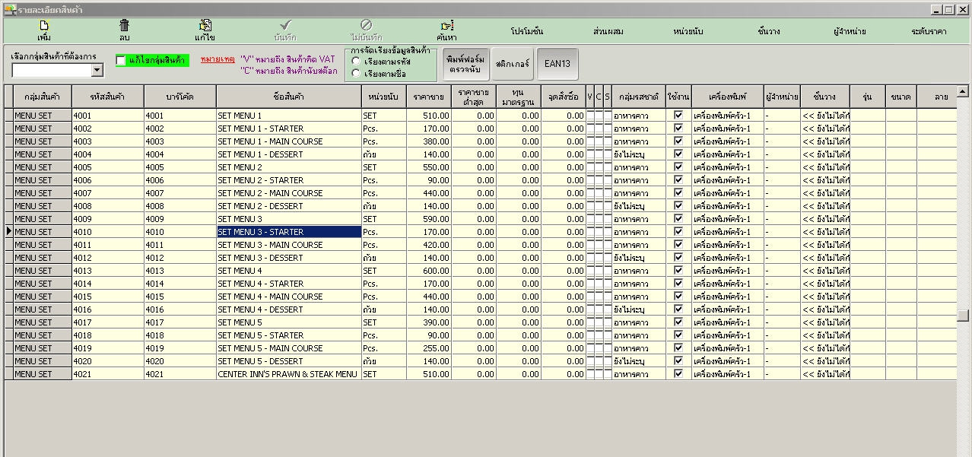Select the เรียงตามชื่อ sort radio button
Image resolution: width=972 pixels, height=457 pixels.
click(x=356, y=74)
